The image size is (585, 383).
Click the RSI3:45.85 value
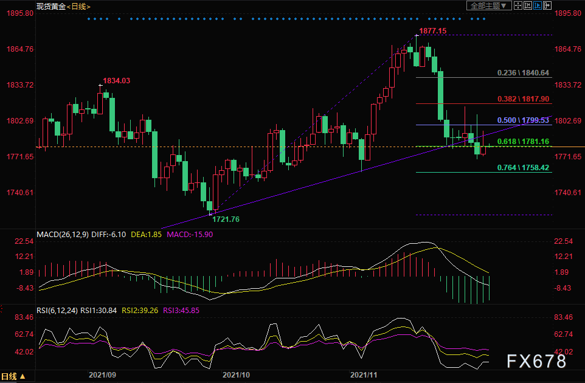[x=181, y=310]
